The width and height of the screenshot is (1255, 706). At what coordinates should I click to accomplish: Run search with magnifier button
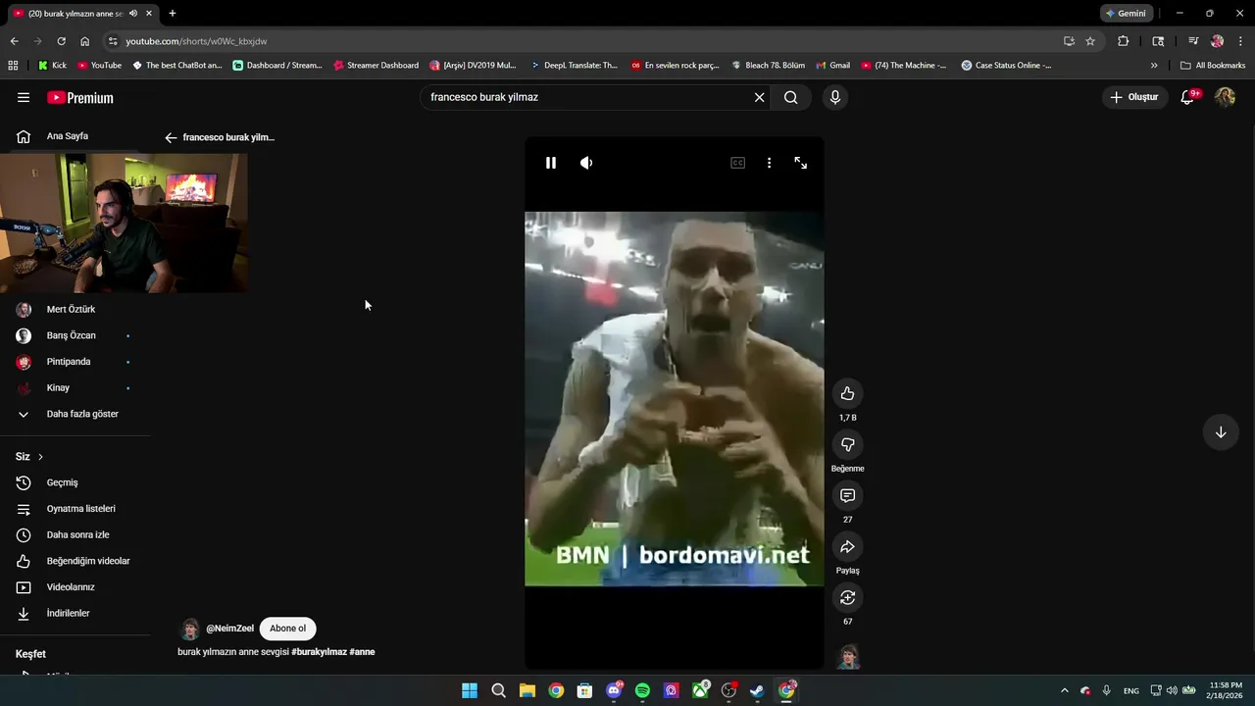[790, 97]
